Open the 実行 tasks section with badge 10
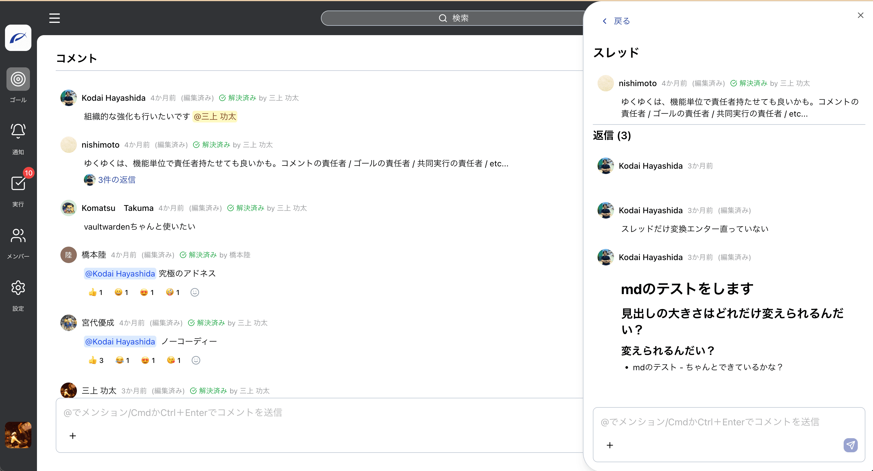 tap(18, 183)
